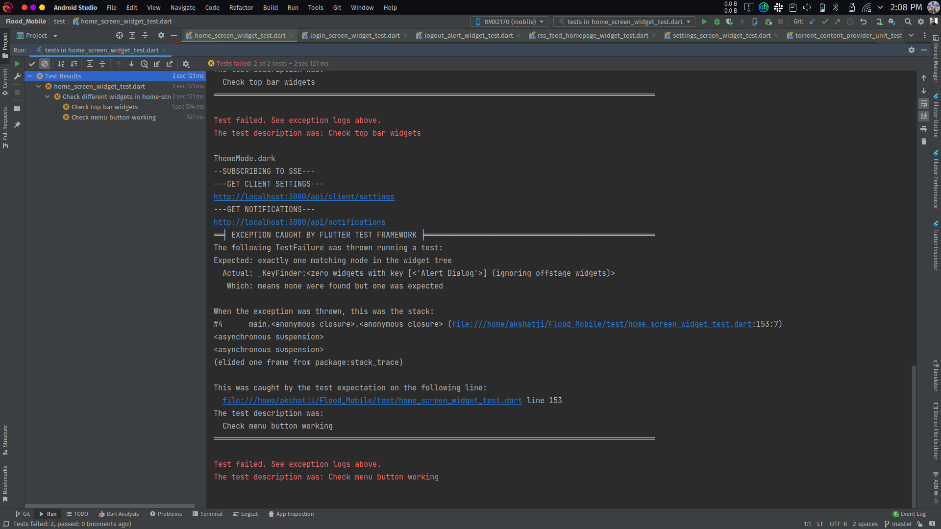Select opened file in Project tree (target icon)
Viewport: 941px width, 529px height.
120,35
